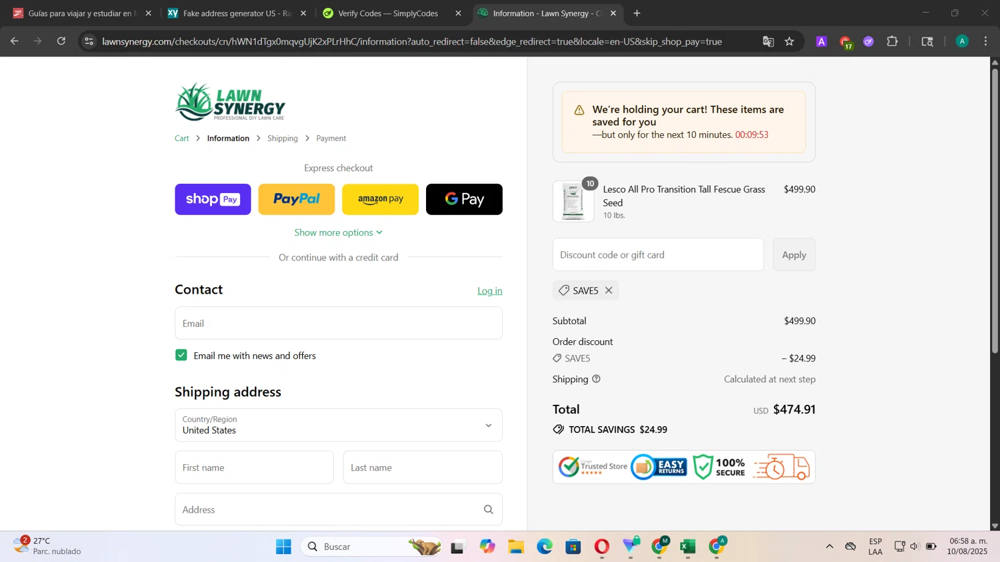Toggle Email me with news and offers
The width and height of the screenshot is (1000, 562).
(x=181, y=355)
